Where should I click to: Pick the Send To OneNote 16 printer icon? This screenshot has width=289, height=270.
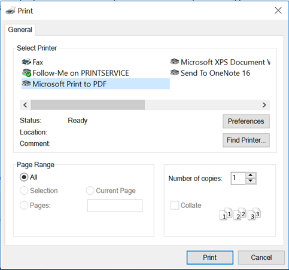coord(175,73)
